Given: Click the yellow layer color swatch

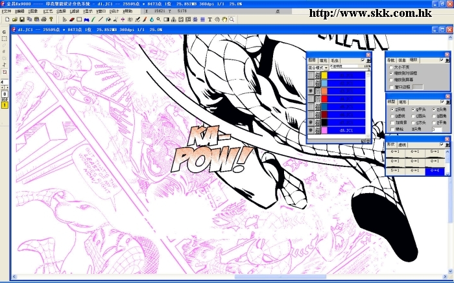Looking at the screenshot, I should point(324,75).
